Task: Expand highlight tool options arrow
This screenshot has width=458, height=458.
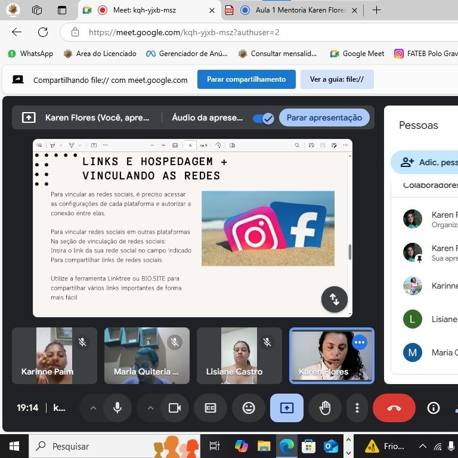Action: click(61, 145)
